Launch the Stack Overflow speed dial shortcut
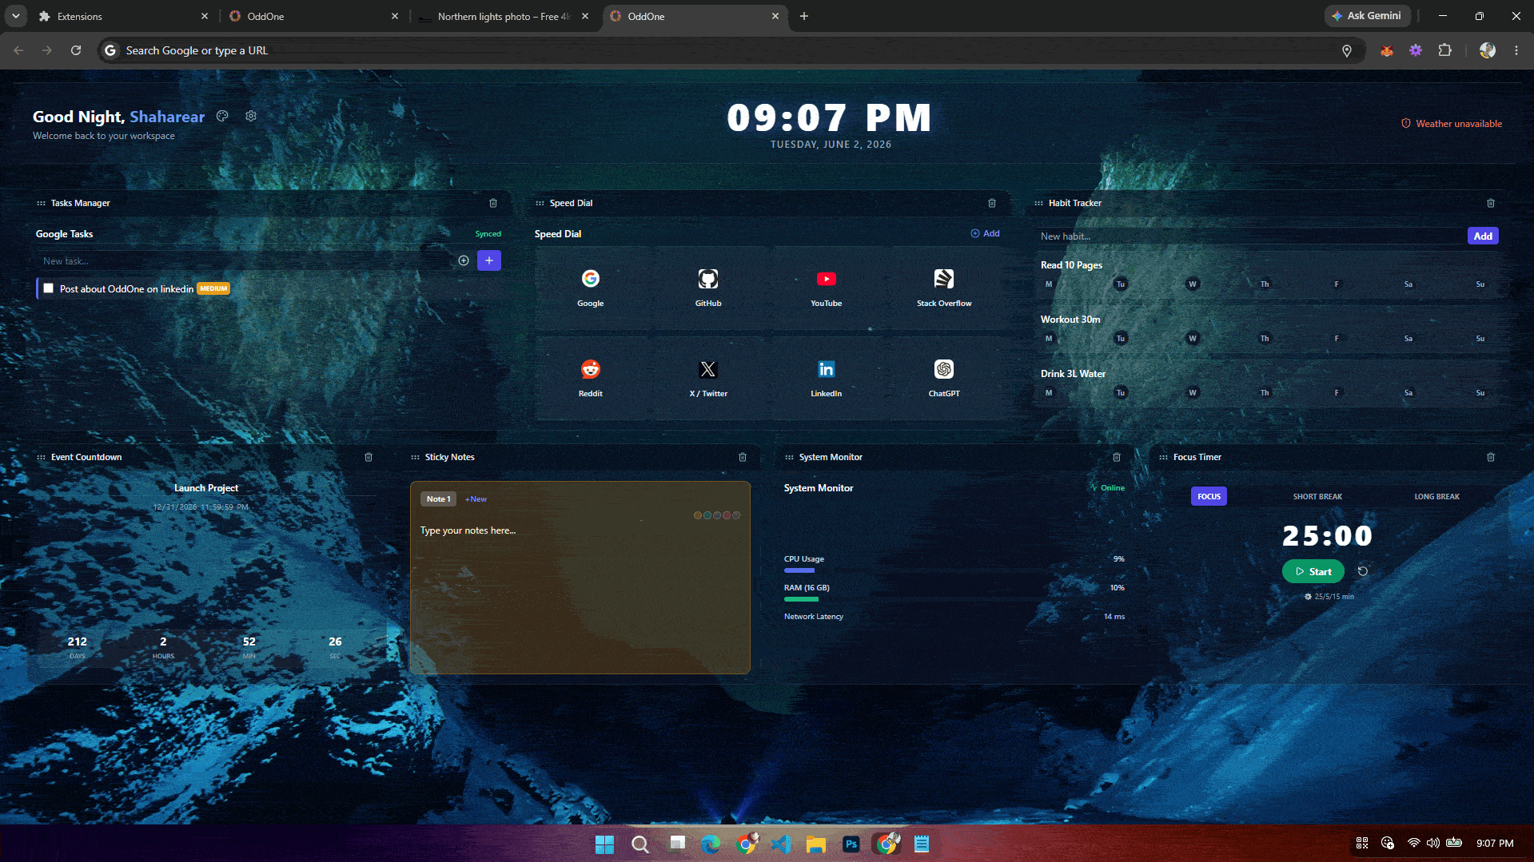 [944, 288]
